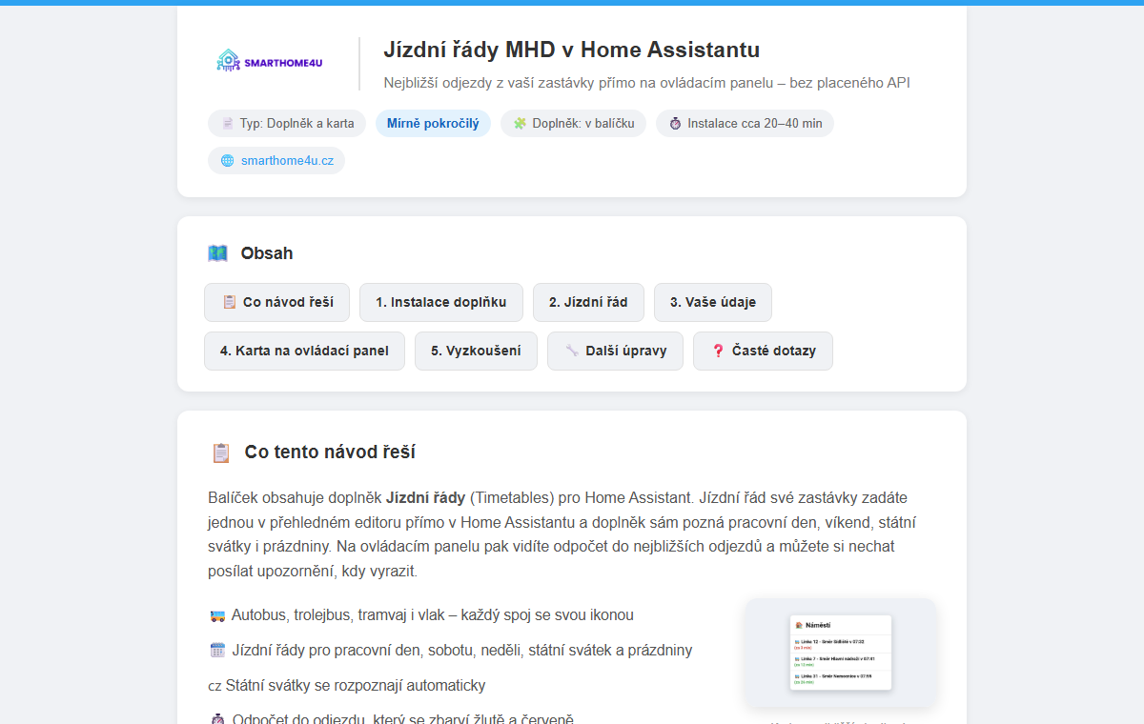
Task: Click the 'Doplněk: v balíčku' badge
Action: click(x=574, y=123)
